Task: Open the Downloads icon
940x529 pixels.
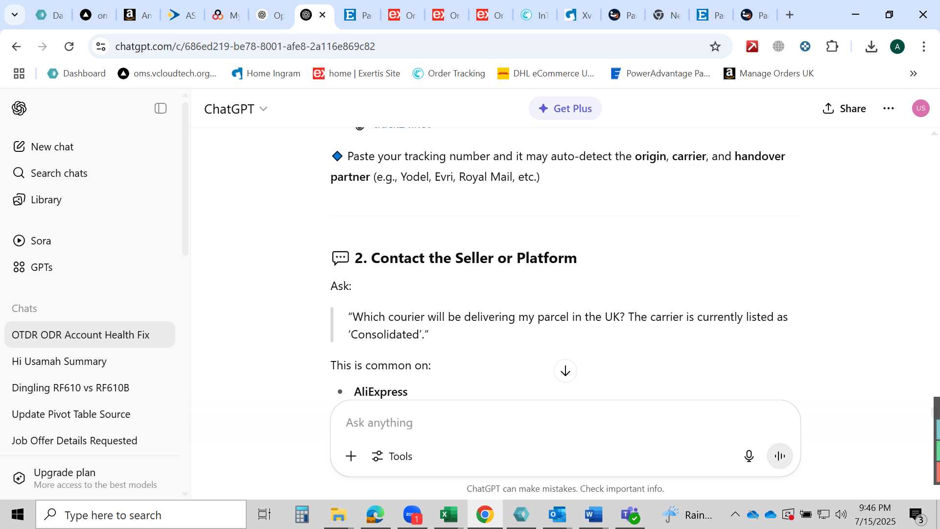Action: (x=871, y=46)
